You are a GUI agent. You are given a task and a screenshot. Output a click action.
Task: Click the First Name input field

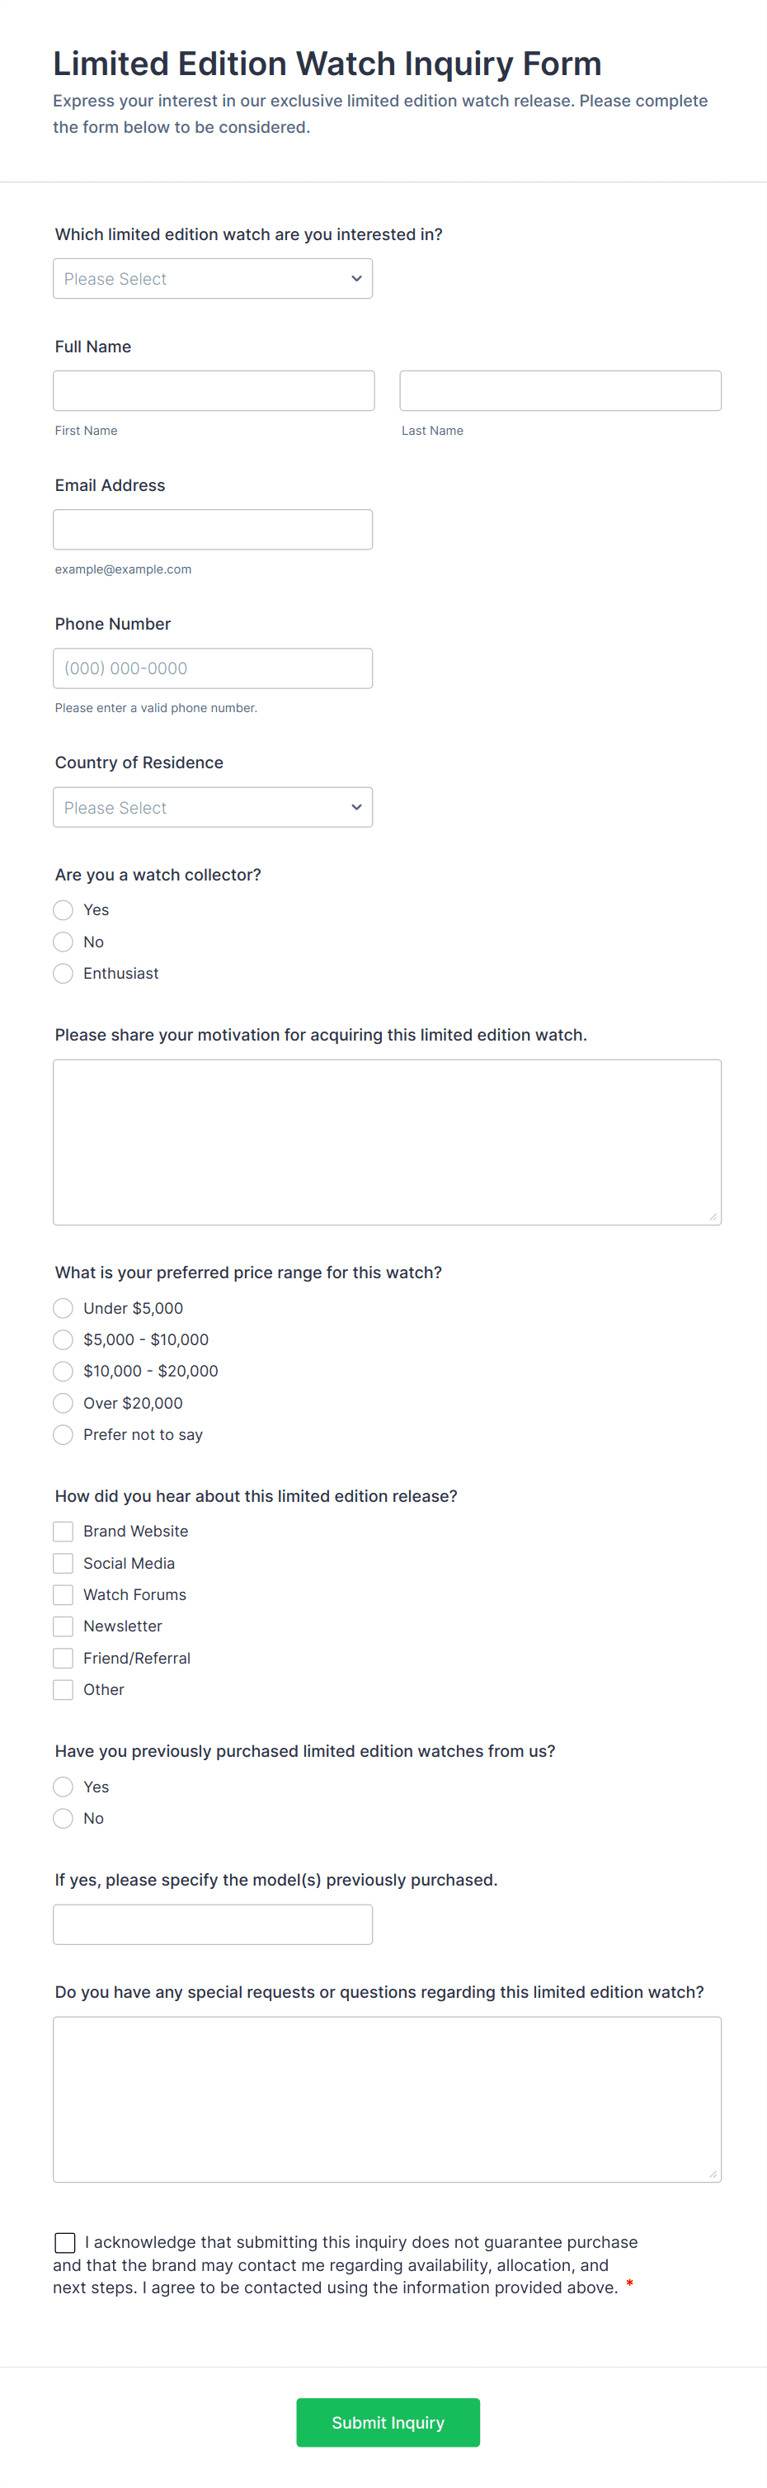(214, 390)
